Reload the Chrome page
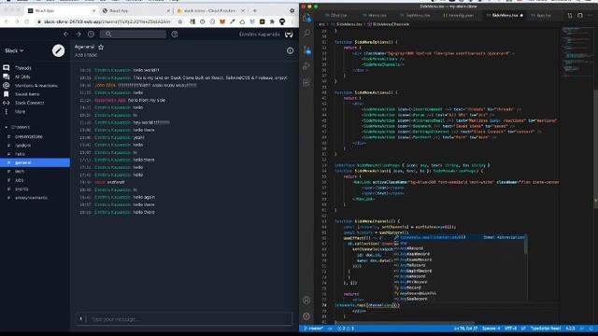This screenshot has width=598, height=336. coord(26,21)
